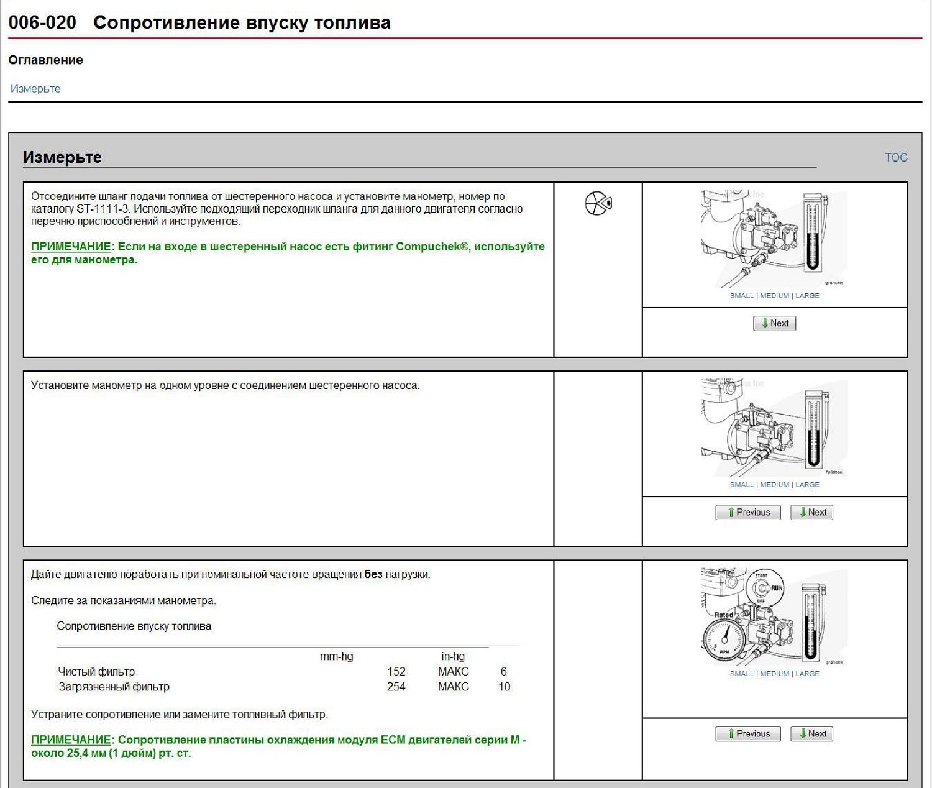Select SMALL size for the second step image

[x=741, y=485]
